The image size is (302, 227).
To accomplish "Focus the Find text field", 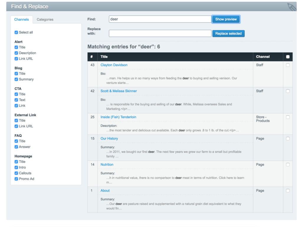I will point(160,19).
